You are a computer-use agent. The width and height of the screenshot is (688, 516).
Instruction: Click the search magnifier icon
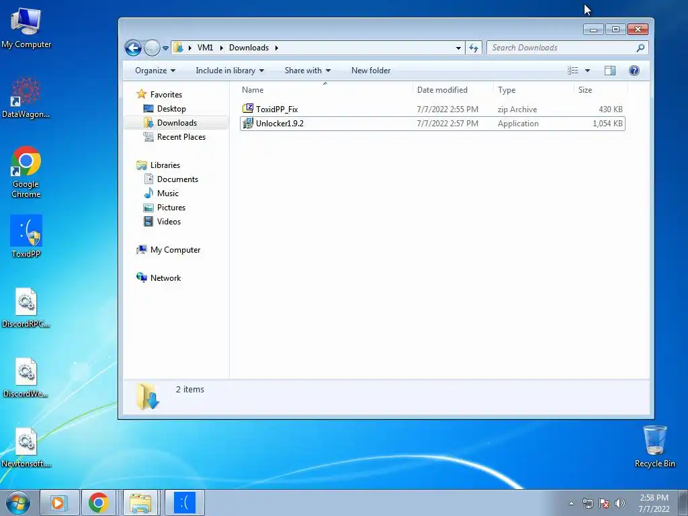640,48
